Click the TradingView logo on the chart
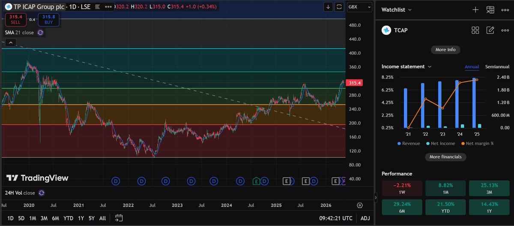The image size is (514, 226). (37, 178)
